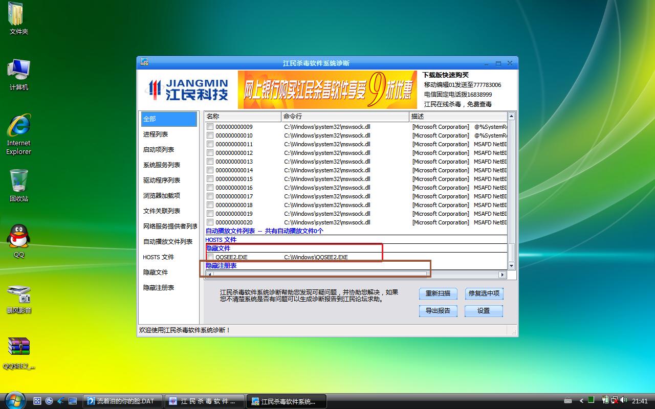Show hidden tray icons with the arrow
Screen dimensions: 655x409
581,401
